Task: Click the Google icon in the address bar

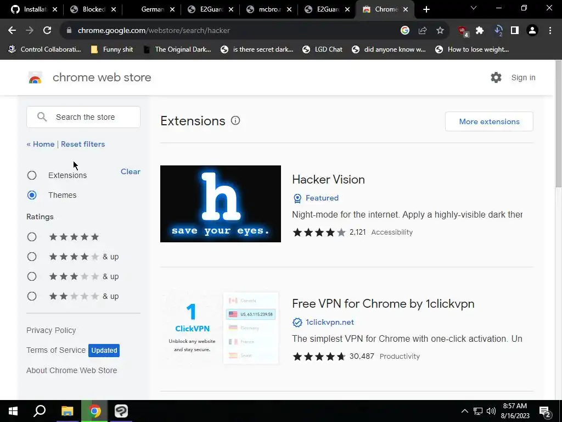Action: point(405,31)
